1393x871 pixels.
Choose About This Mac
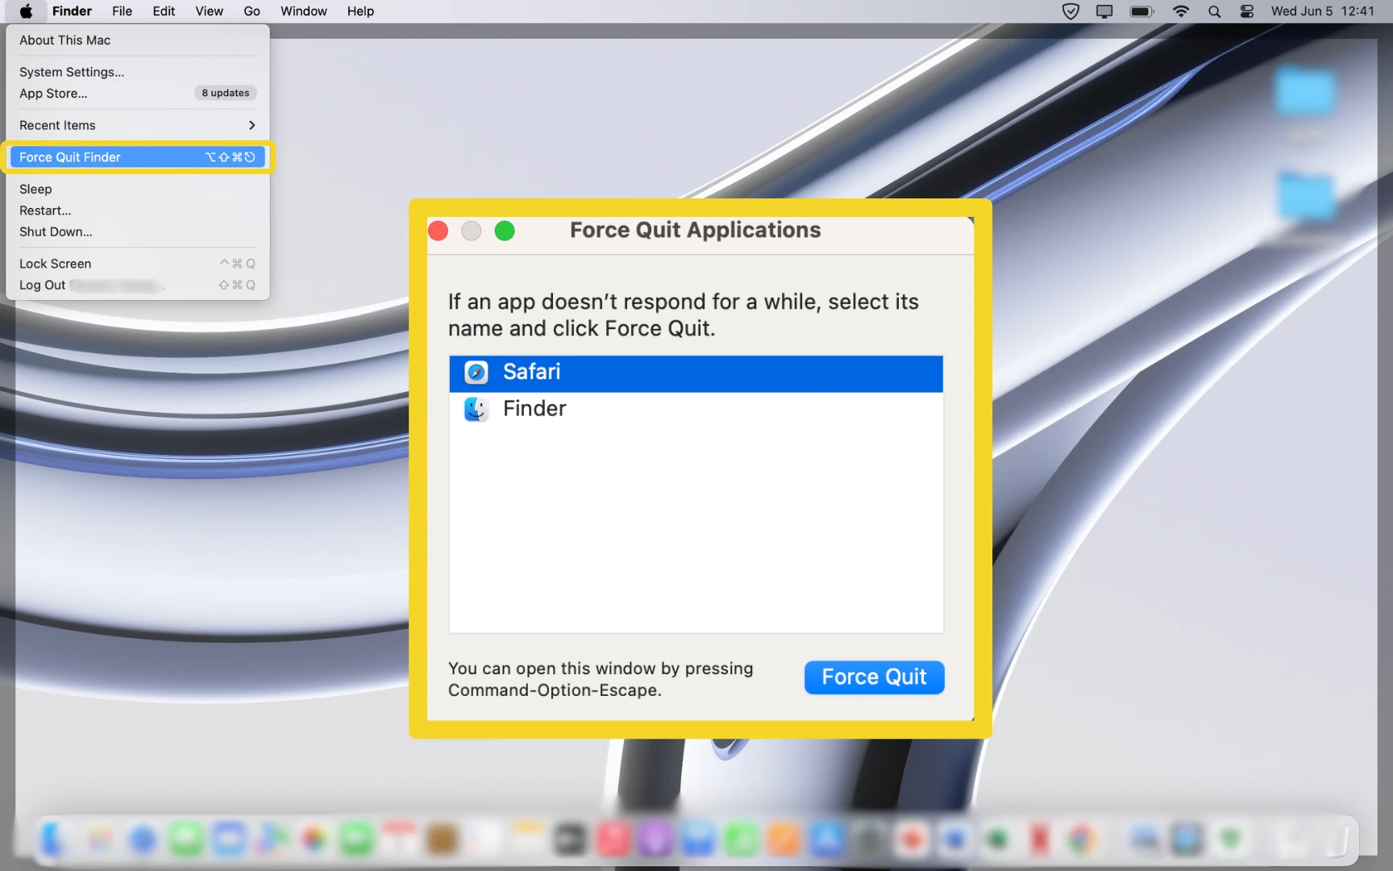[x=138, y=40]
